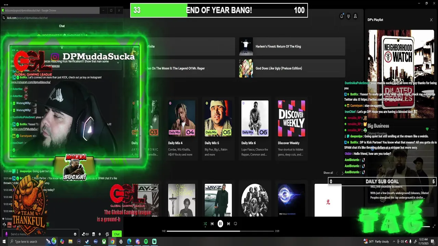Open God Does Like Ugly (Preluxe Edition)
The width and height of the screenshot is (438, 246).
point(292,68)
